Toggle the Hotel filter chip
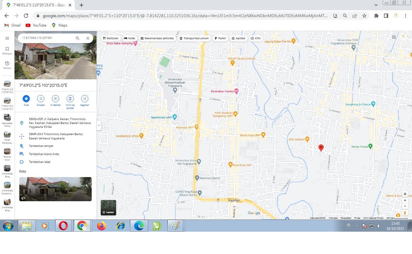The height and width of the screenshot is (254, 412). click(x=129, y=38)
